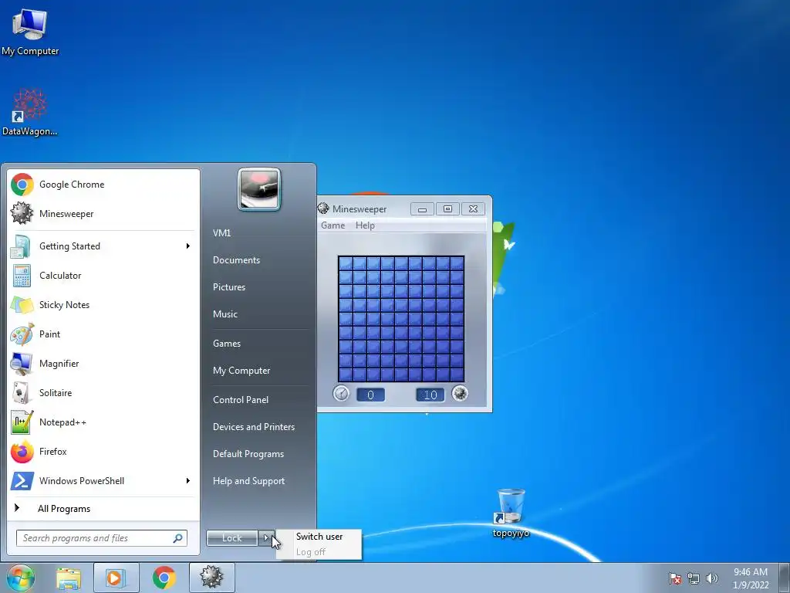This screenshot has height=593, width=790.
Task: Open Pictures library
Action: click(x=229, y=287)
